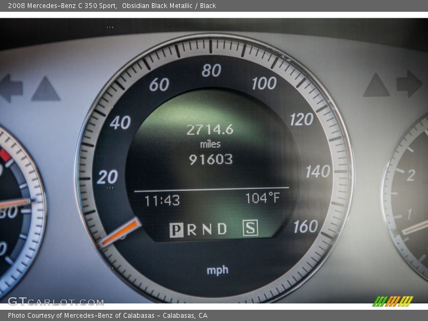428x321 pixels.
Task: Click the left turn signal arrow indicator
Action: (11, 88)
